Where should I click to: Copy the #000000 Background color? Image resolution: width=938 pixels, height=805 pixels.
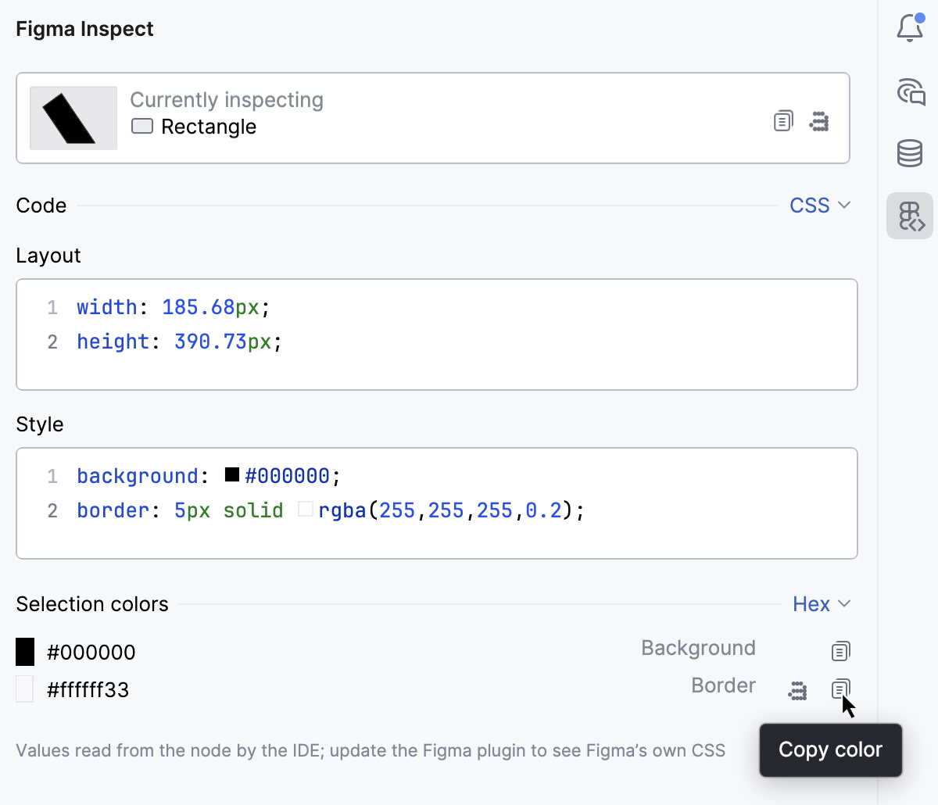[840, 650]
